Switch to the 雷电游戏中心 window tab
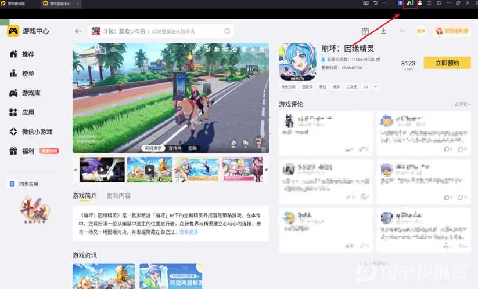Image resolution: width=478 pixels, height=289 pixels. (x=60, y=3)
